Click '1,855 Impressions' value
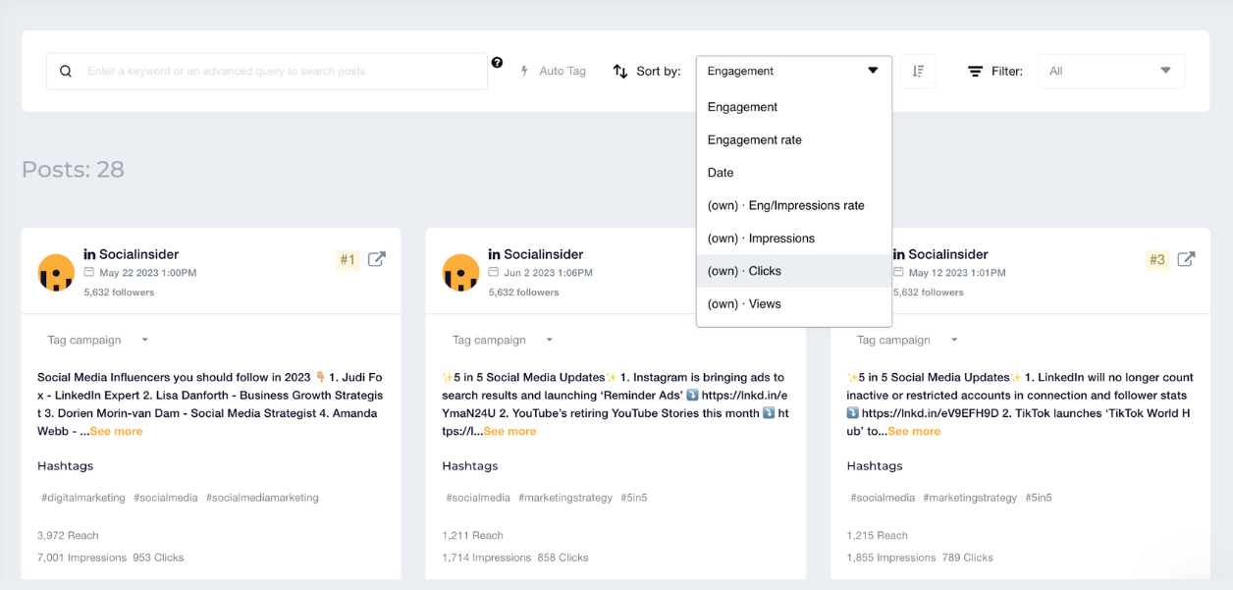This screenshot has height=590, width=1233. [891, 558]
